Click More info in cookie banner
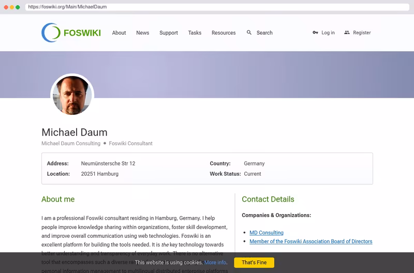This screenshot has width=414, height=273. click(x=215, y=263)
